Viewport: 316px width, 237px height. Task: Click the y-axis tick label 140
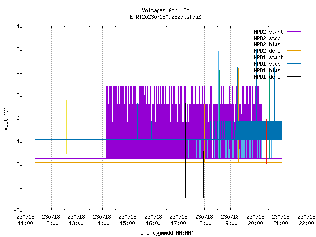coord(18,26)
